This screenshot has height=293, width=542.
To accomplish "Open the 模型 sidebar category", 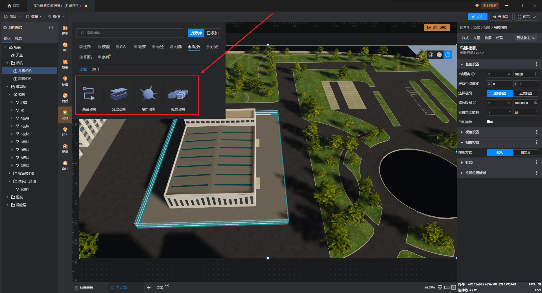I will point(65,30).
